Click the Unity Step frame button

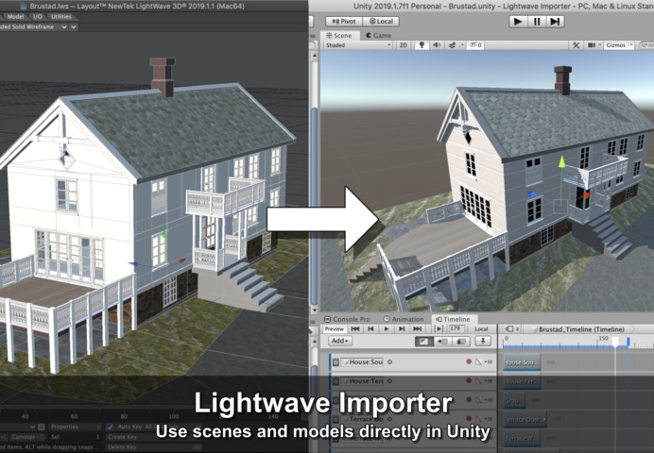[x=555, y=22]
